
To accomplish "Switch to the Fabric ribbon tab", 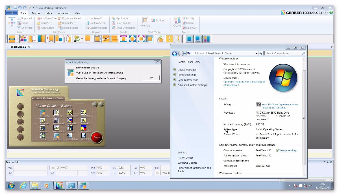I will pyautogui.click(x=49, y=13).
